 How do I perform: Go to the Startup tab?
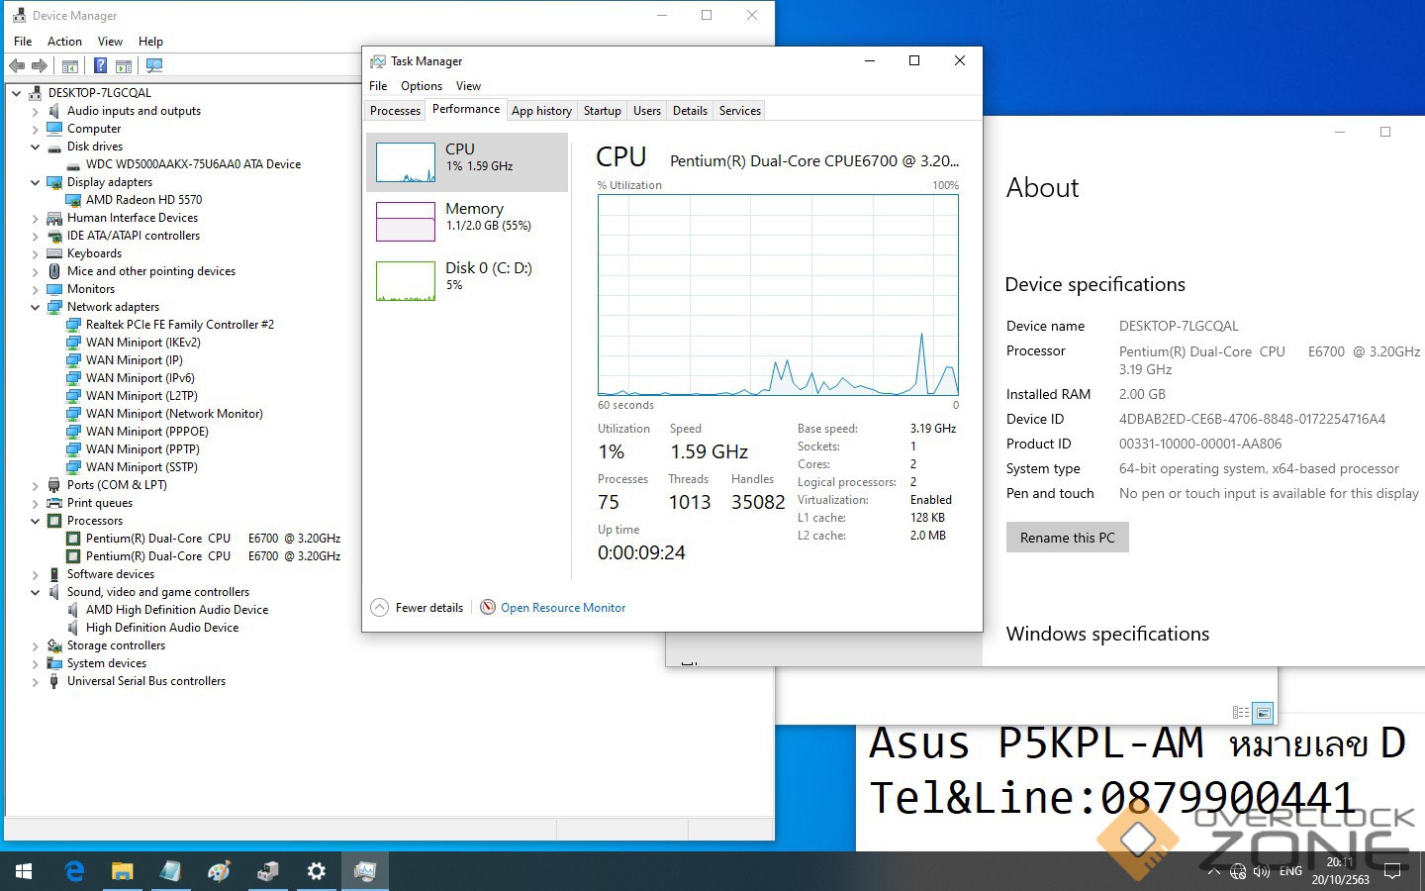tap(603, 111)
